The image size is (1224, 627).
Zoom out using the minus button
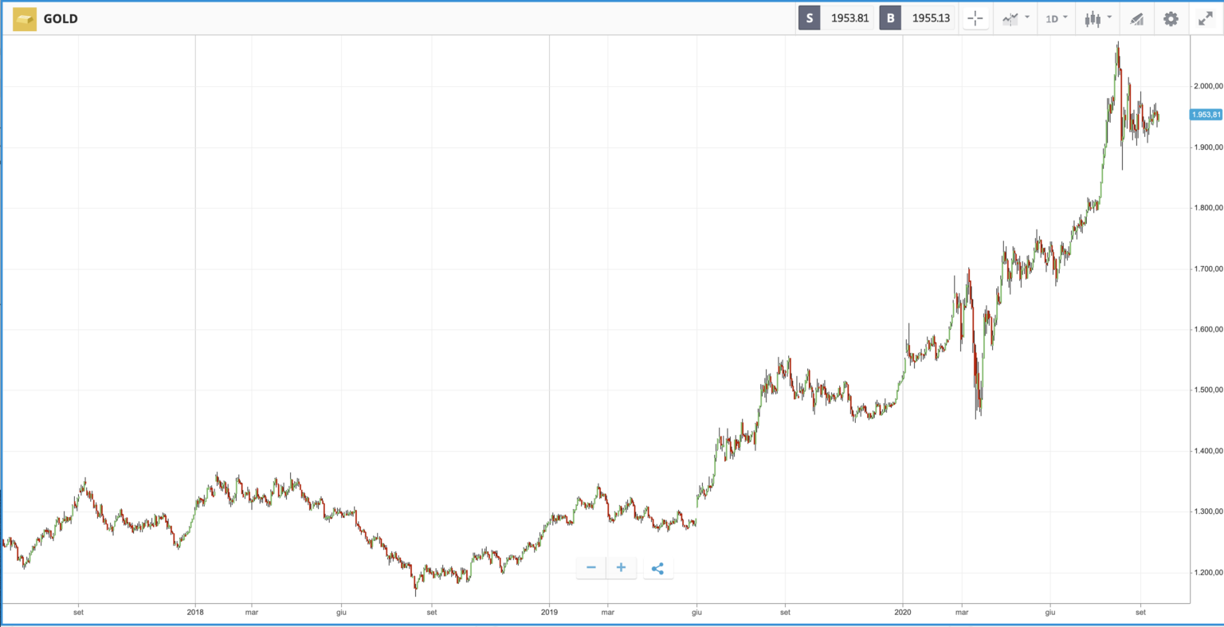[x=590, y=567]
